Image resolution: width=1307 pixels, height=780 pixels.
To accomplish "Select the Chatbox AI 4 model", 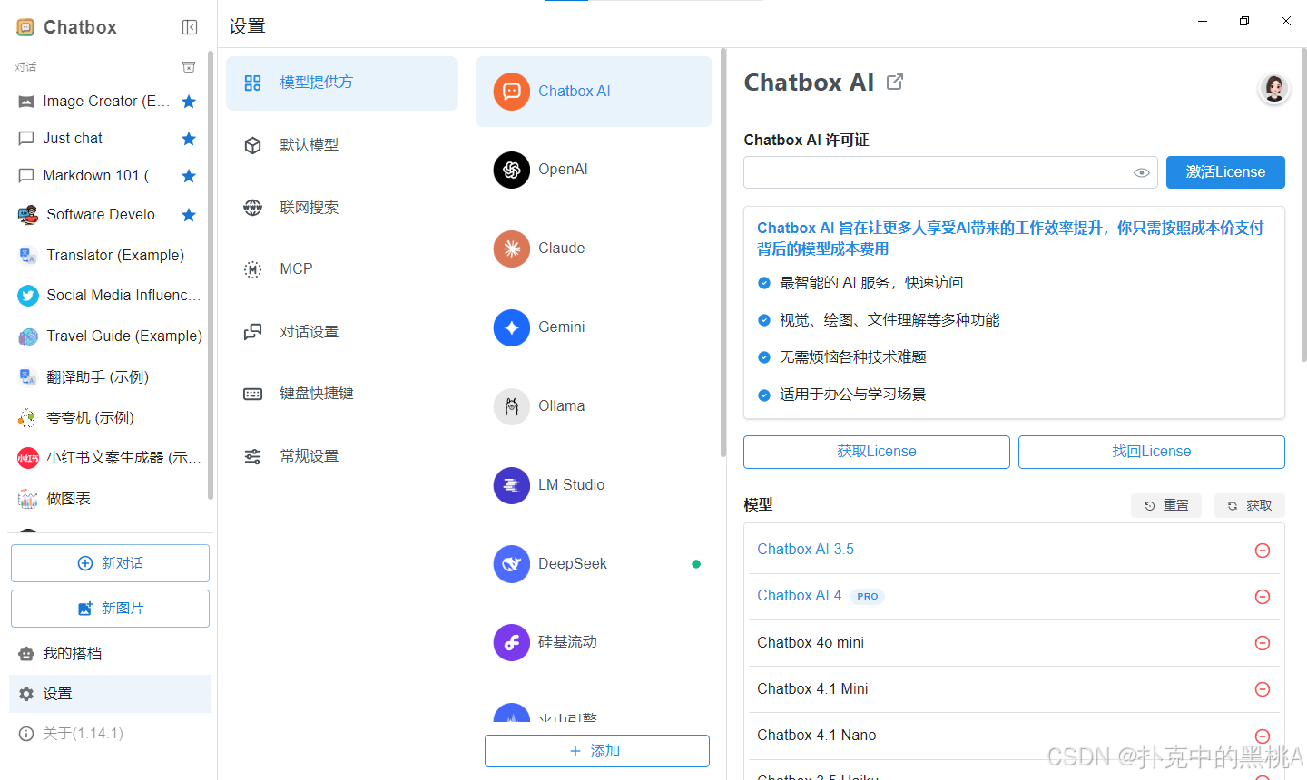I will click(800, 596).
